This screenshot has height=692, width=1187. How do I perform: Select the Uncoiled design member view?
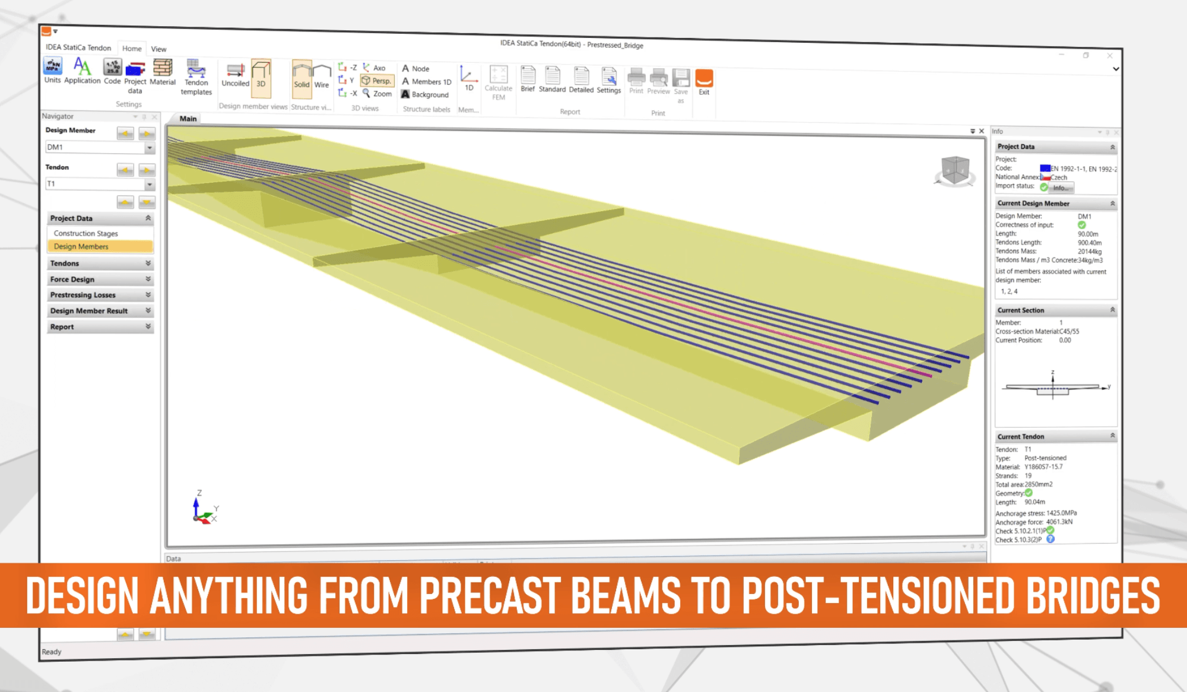(235, 75)
